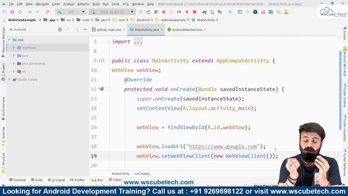This screenshot has width=348, height=196.
Task: Click the dark circular Q toolbar icon
Action: pyautogui.click(x=255, y=12)
